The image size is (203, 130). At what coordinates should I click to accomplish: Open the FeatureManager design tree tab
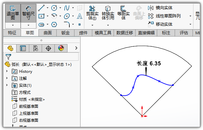pos(10,48)
